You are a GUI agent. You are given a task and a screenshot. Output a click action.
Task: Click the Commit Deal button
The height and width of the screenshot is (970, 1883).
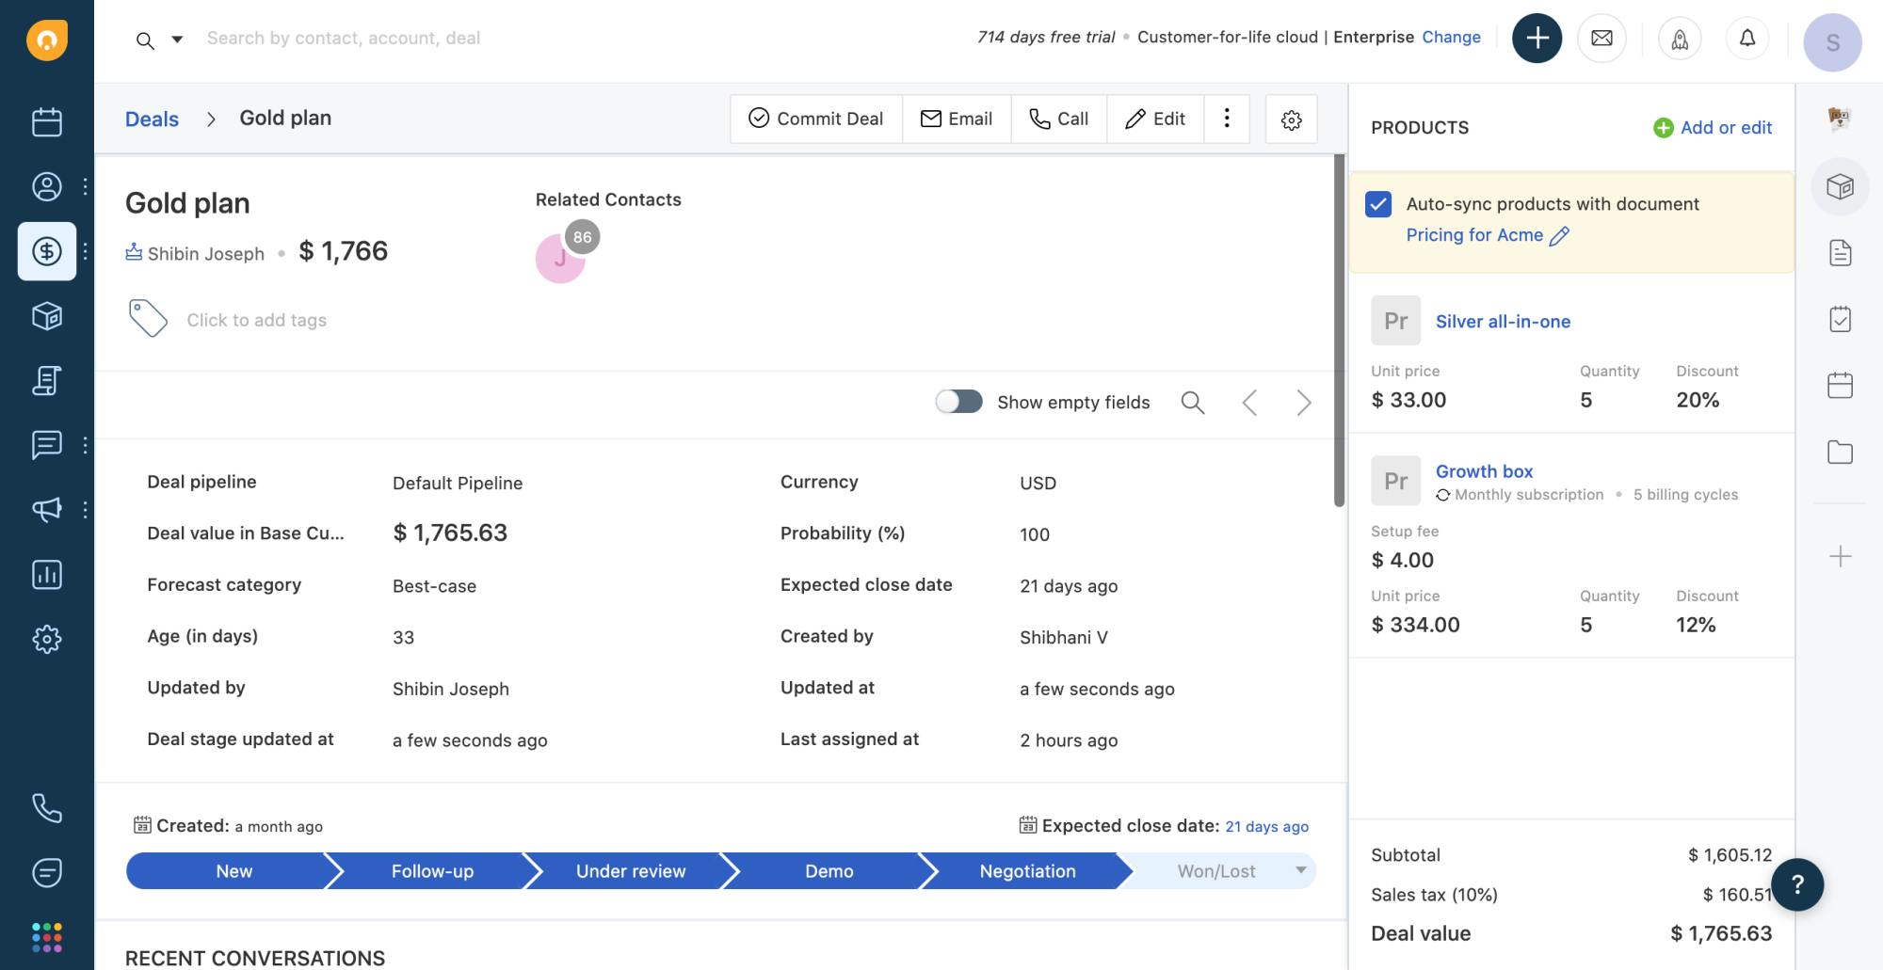tap(815, 119)
